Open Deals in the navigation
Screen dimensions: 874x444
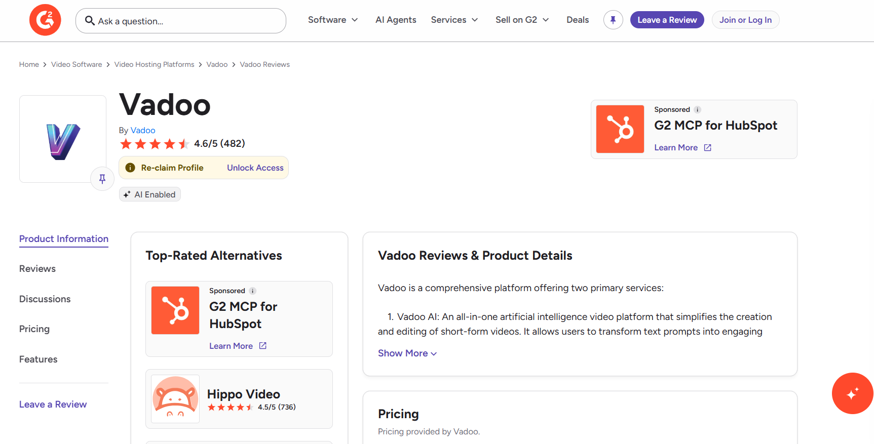click(x=578, y=20)
